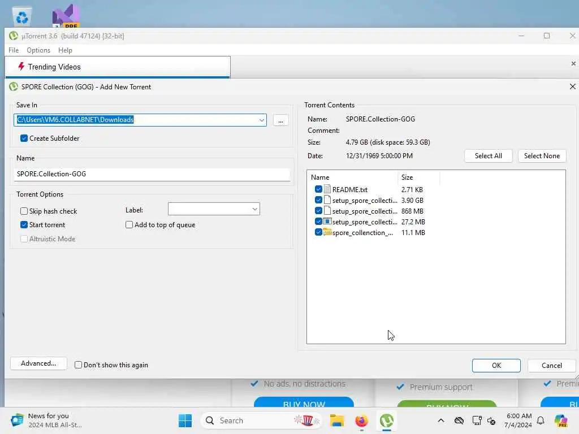This screenshot has height=434, width=579.
Task: Open the notifications bell in the system tray
Action: click(x=541, y=420)
